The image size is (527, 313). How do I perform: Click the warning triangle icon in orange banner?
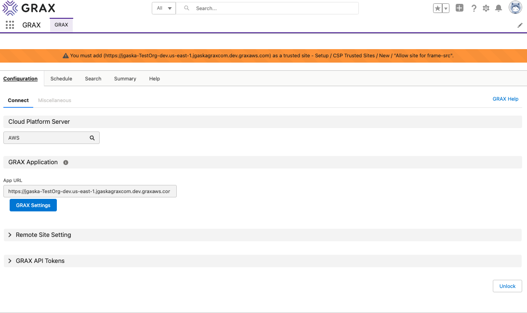66,56
